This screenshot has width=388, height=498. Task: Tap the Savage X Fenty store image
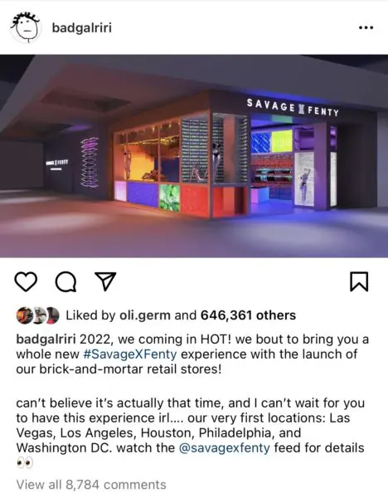(x=194, y=156)
